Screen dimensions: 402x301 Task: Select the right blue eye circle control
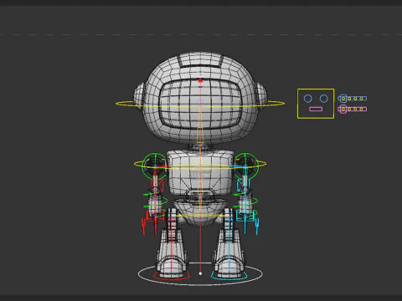(x=324, y=99)
